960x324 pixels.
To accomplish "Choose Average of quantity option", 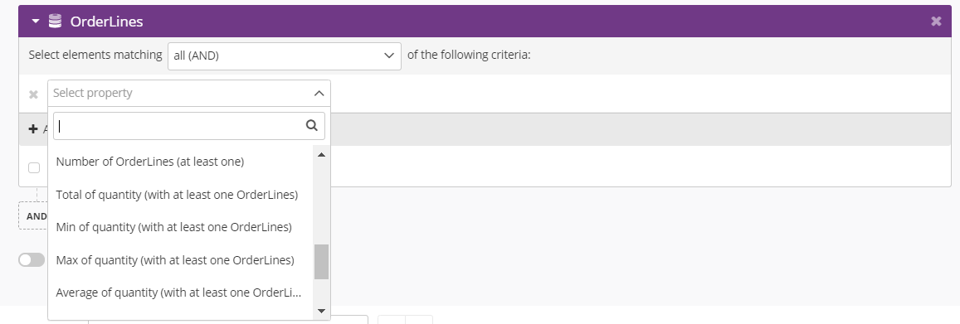I will [x=178, y=293].
